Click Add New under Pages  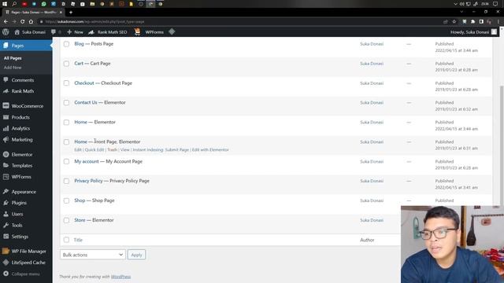tap(13, 68)
